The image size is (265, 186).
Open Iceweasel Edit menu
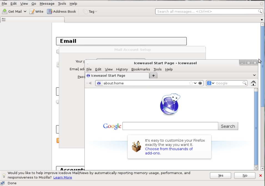coord(98,69)
